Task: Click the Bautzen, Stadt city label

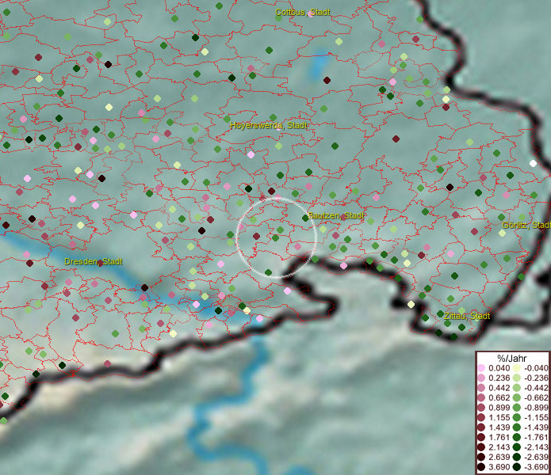Action: [x=336, y=215]
